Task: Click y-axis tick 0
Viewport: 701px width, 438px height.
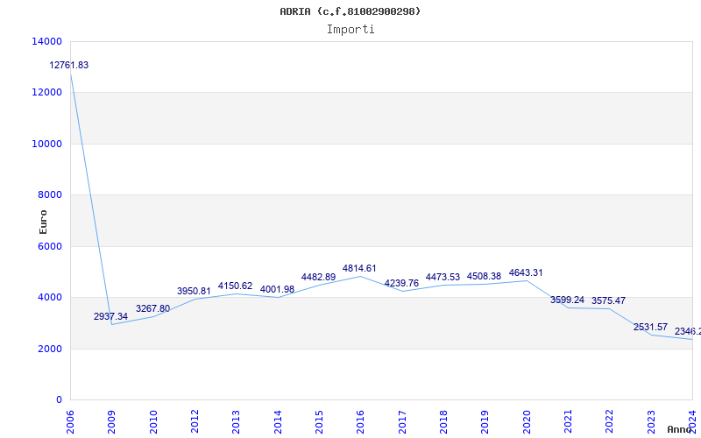Action: pyautogui.click(x=59, y=400)
